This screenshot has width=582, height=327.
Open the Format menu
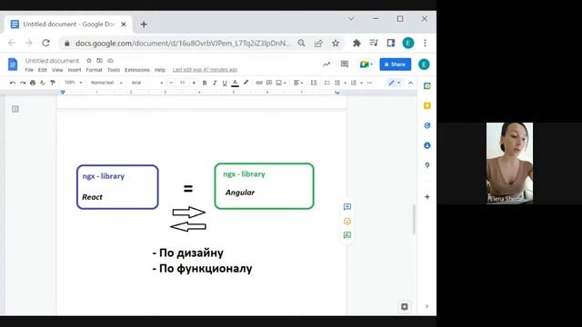click(94, 70)
